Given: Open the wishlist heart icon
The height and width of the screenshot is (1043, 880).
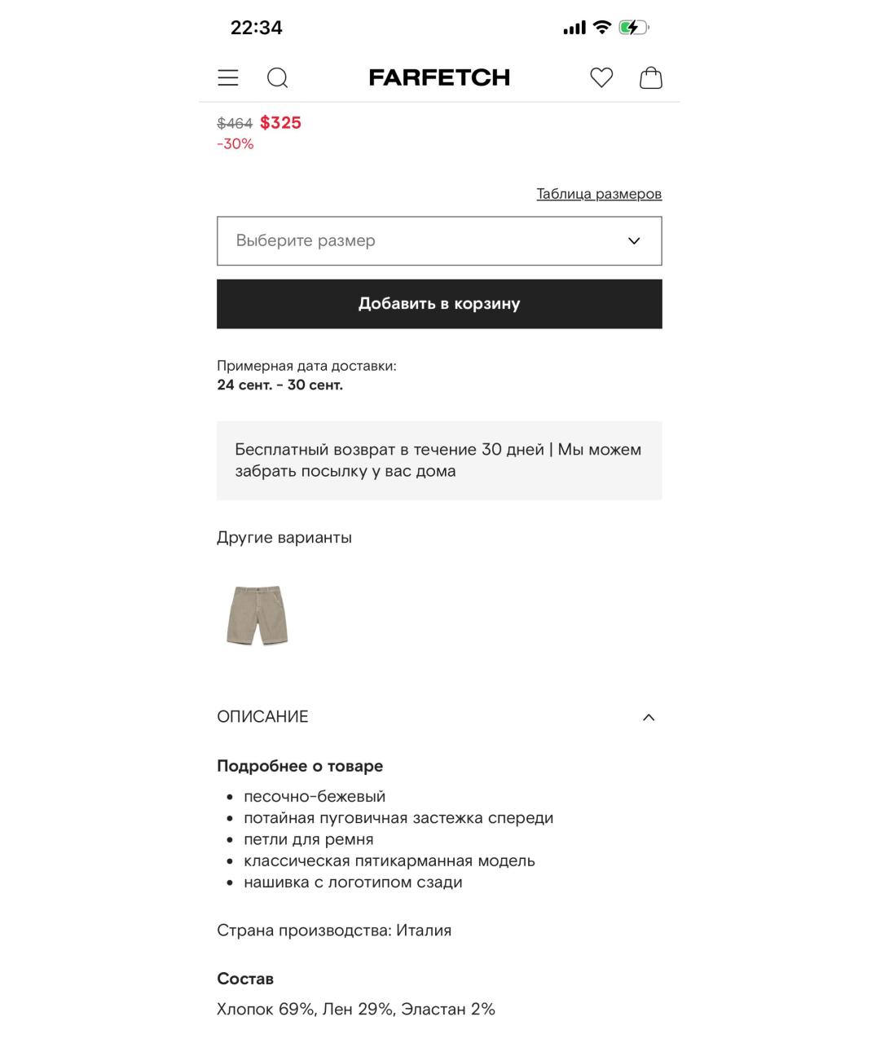Looking at the screenshot, I should coord(601,77).
